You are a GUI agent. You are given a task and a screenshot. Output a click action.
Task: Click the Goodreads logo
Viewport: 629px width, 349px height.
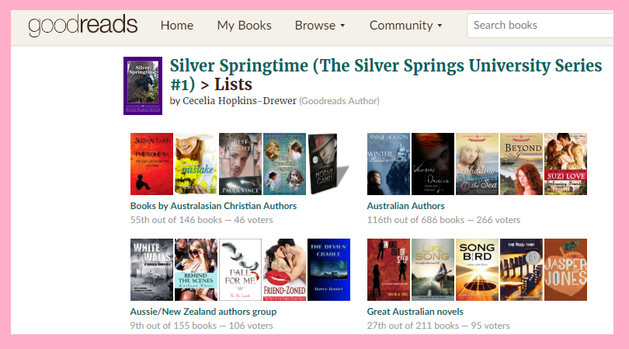(x=82, y=26)
